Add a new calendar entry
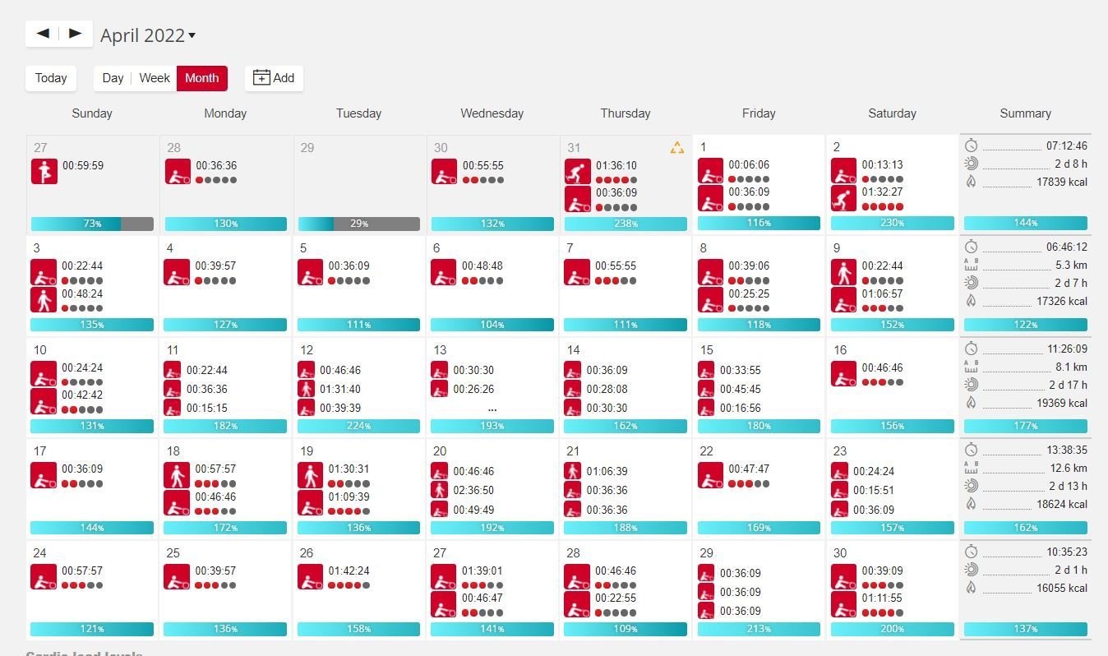This screenshot has height=656, width=1108. (274, 78)
